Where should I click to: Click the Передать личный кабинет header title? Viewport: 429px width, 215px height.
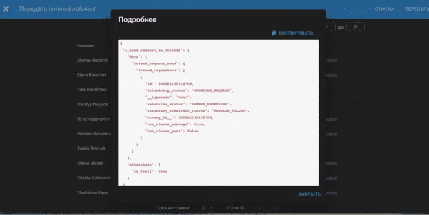(x=58, y=9)
